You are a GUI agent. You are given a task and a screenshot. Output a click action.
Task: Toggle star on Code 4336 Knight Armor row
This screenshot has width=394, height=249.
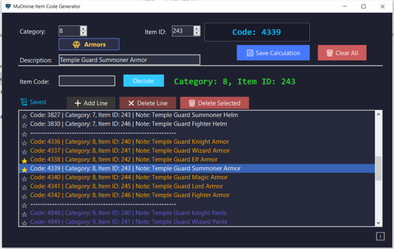pyautogui.click(x=24, y=143)
